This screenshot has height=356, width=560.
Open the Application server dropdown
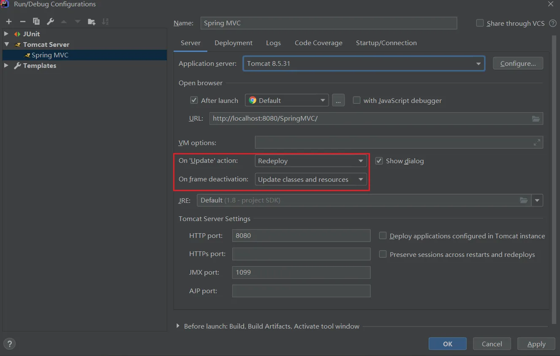[364, 64]
